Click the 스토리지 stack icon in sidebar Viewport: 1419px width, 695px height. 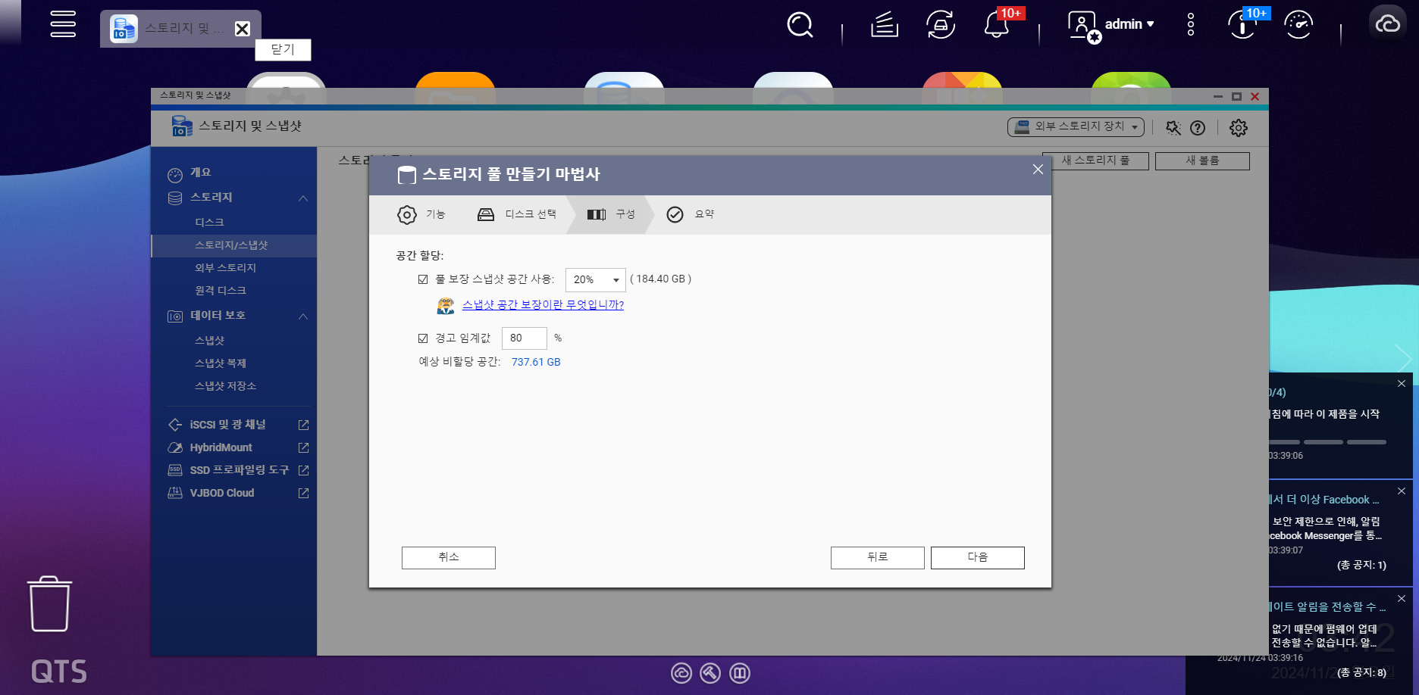click(175, 198)
